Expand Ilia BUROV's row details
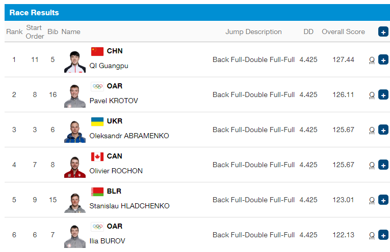This screenshot has width=390, height=252. pyautogui.click(x=383, y=235)
